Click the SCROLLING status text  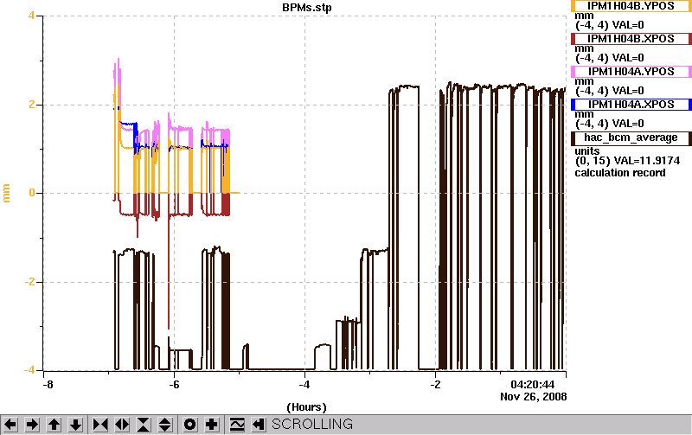[x=312, y=424]
